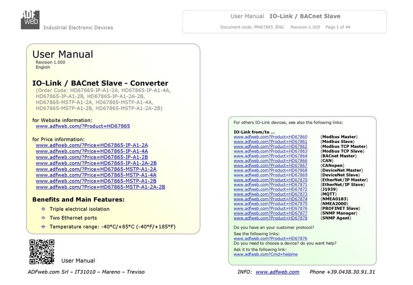
Task: Click 'Document code: MN67865_ENG' text
Action: click(x=252, y=27)
